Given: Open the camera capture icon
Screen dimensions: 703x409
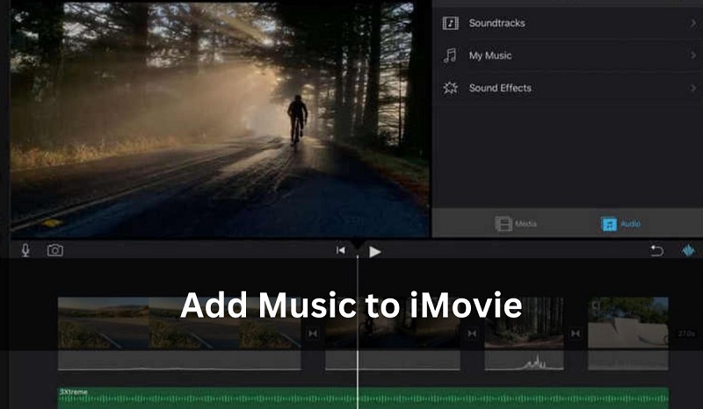Looking at the screenshot, I should [x=54, y=250].
